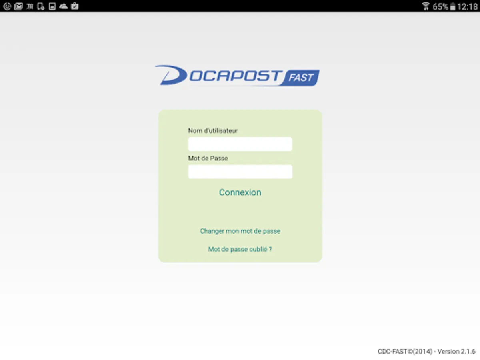Focus the Mot de Passe input field
480x360 pixels.
pyautogui.click(x=240, y=172)
